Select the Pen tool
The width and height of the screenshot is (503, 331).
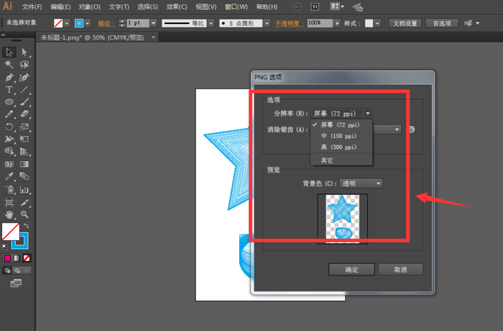pos(9,77)
